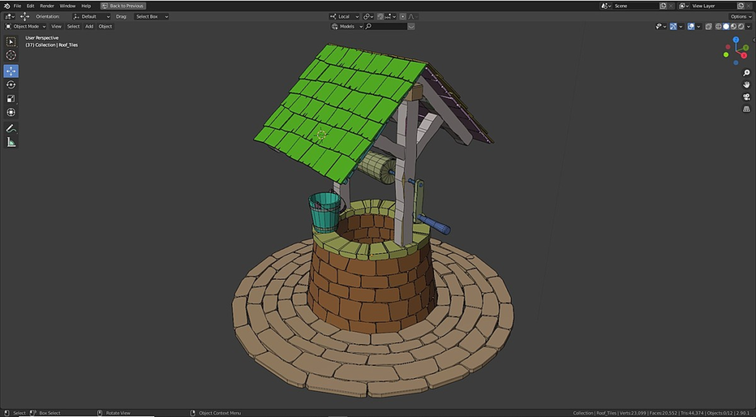Open the viewport Select menu
Viewport: 756px width, 417px height.
coord(73,27)
